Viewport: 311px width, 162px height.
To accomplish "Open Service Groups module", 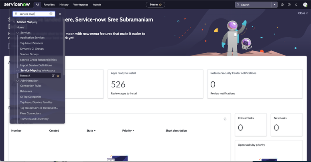I will (29, 54).
